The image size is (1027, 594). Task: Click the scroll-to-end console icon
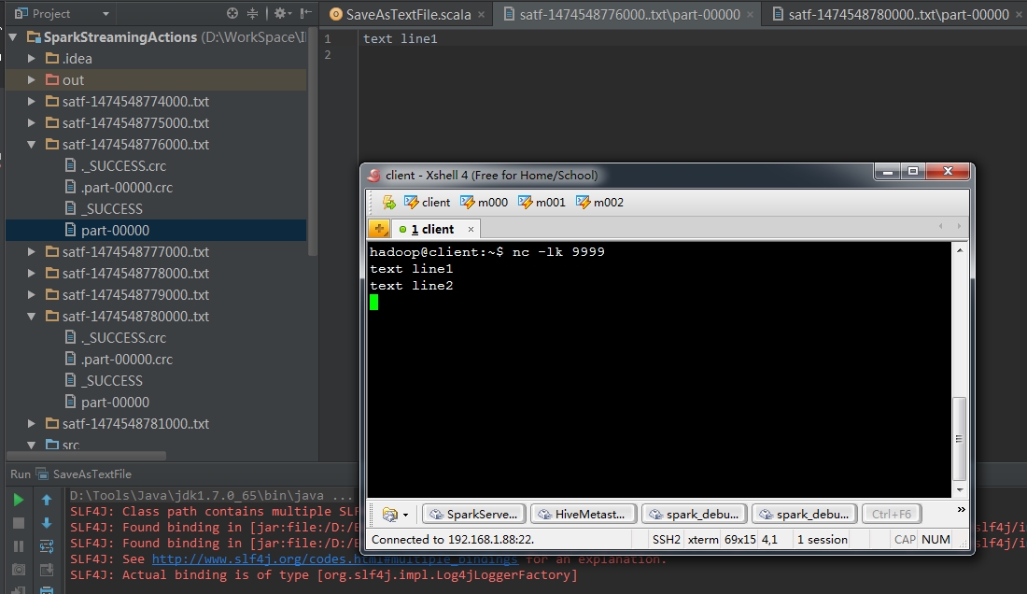click(47, 570)
